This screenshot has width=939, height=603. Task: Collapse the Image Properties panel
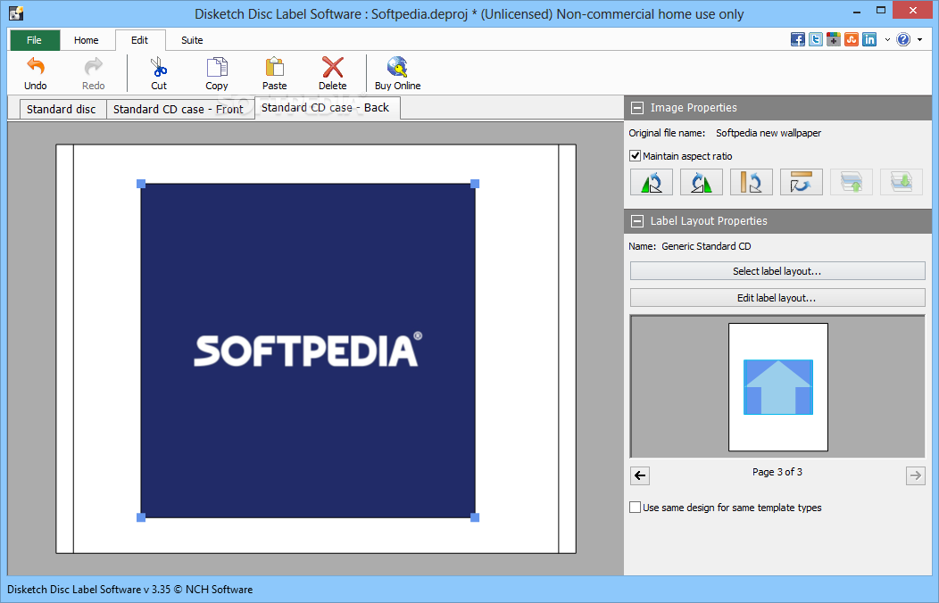(x=638, y=108)
